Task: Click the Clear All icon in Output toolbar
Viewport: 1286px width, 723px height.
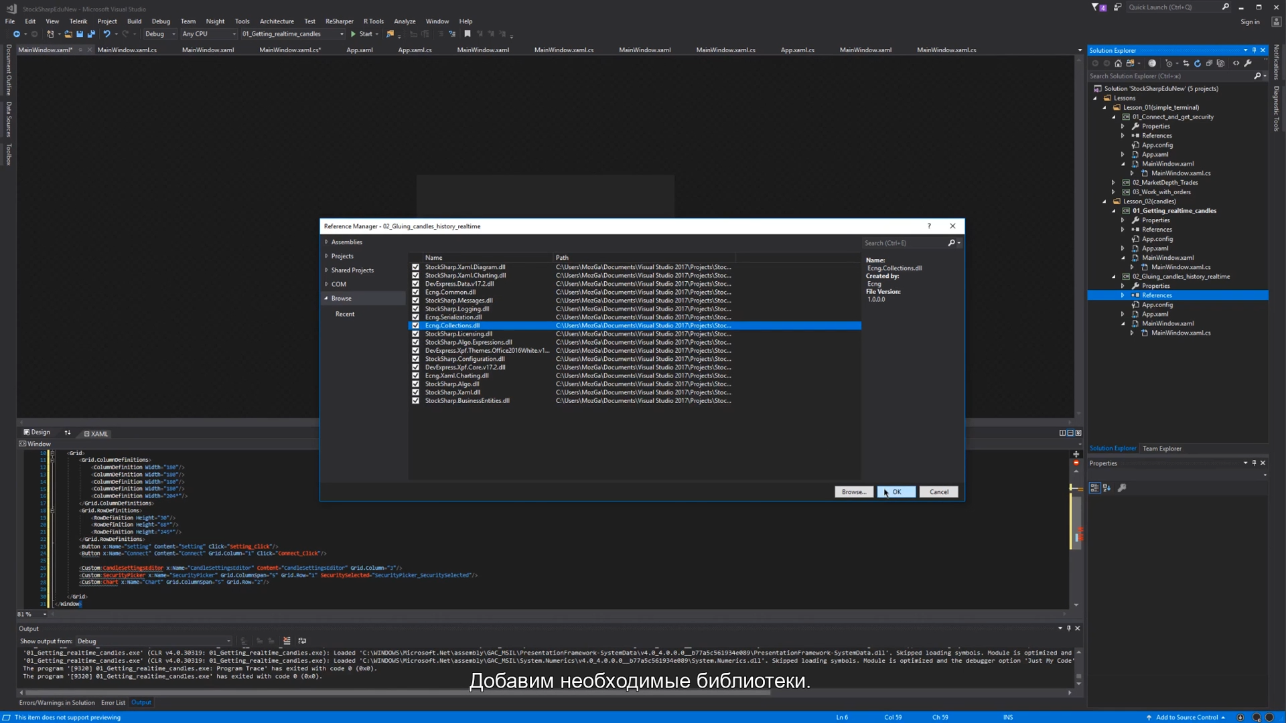Action: point(287,641)
